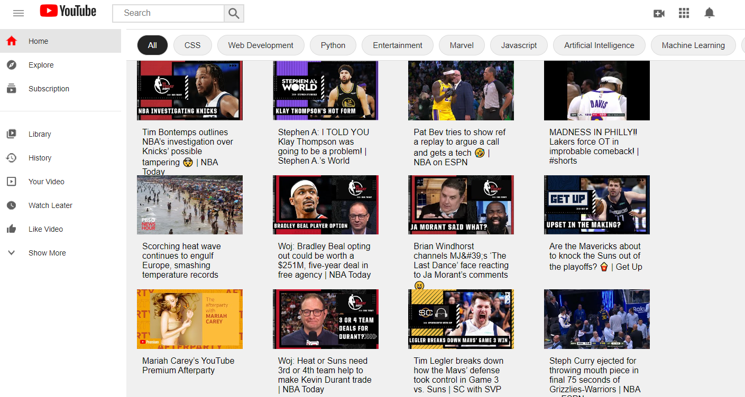Open the Klay Thompson's Hot Form thumbnail
This screenshot has height=397, width=745.
(326, 90)
